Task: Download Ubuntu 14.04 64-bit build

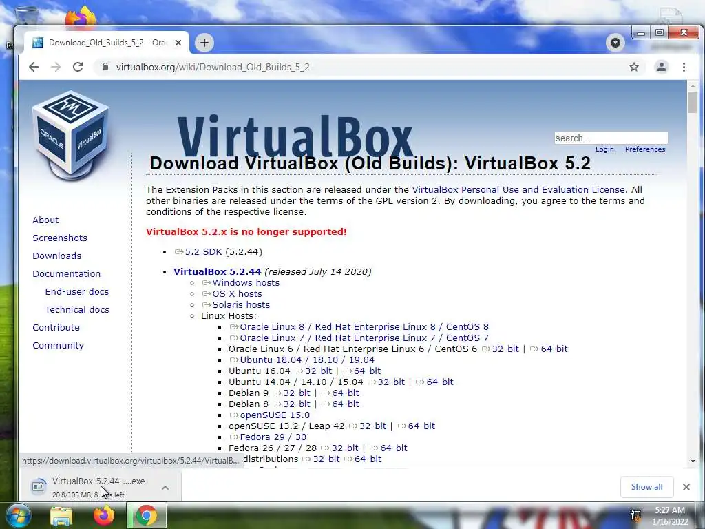Action: (435, 382)
